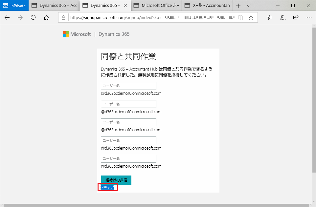Viewport: 316px width, 207px height.
Task: Expand the tab preview chevron
Action: coord(249,6)
